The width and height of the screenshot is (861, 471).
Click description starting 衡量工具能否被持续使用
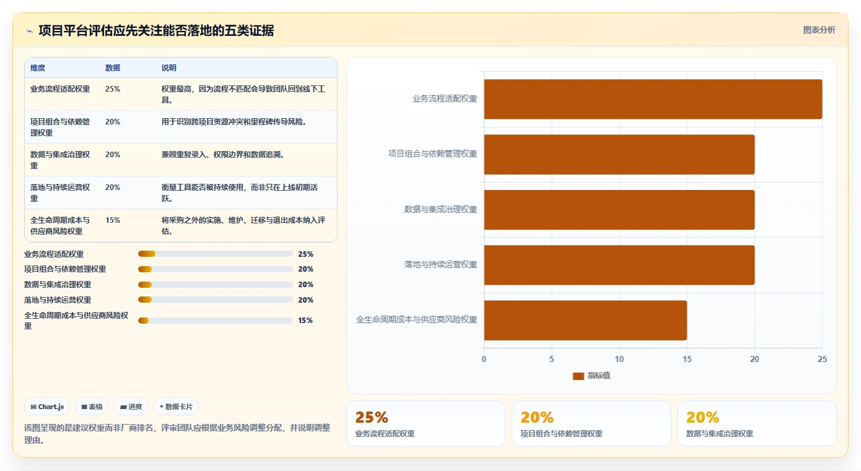240,193
